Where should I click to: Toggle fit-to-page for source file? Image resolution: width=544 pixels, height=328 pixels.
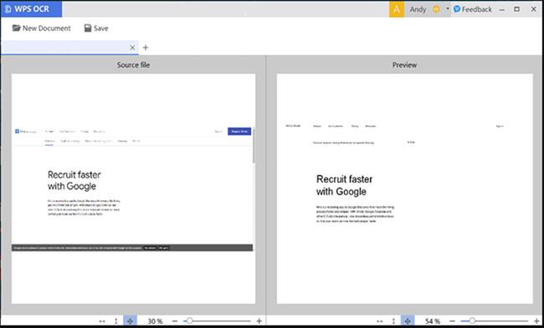point(130,321)
